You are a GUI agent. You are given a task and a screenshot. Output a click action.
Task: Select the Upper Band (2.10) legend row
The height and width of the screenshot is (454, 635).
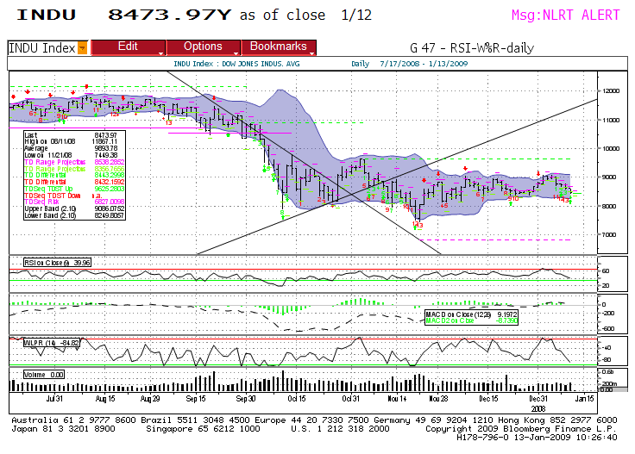pos(74,208)
